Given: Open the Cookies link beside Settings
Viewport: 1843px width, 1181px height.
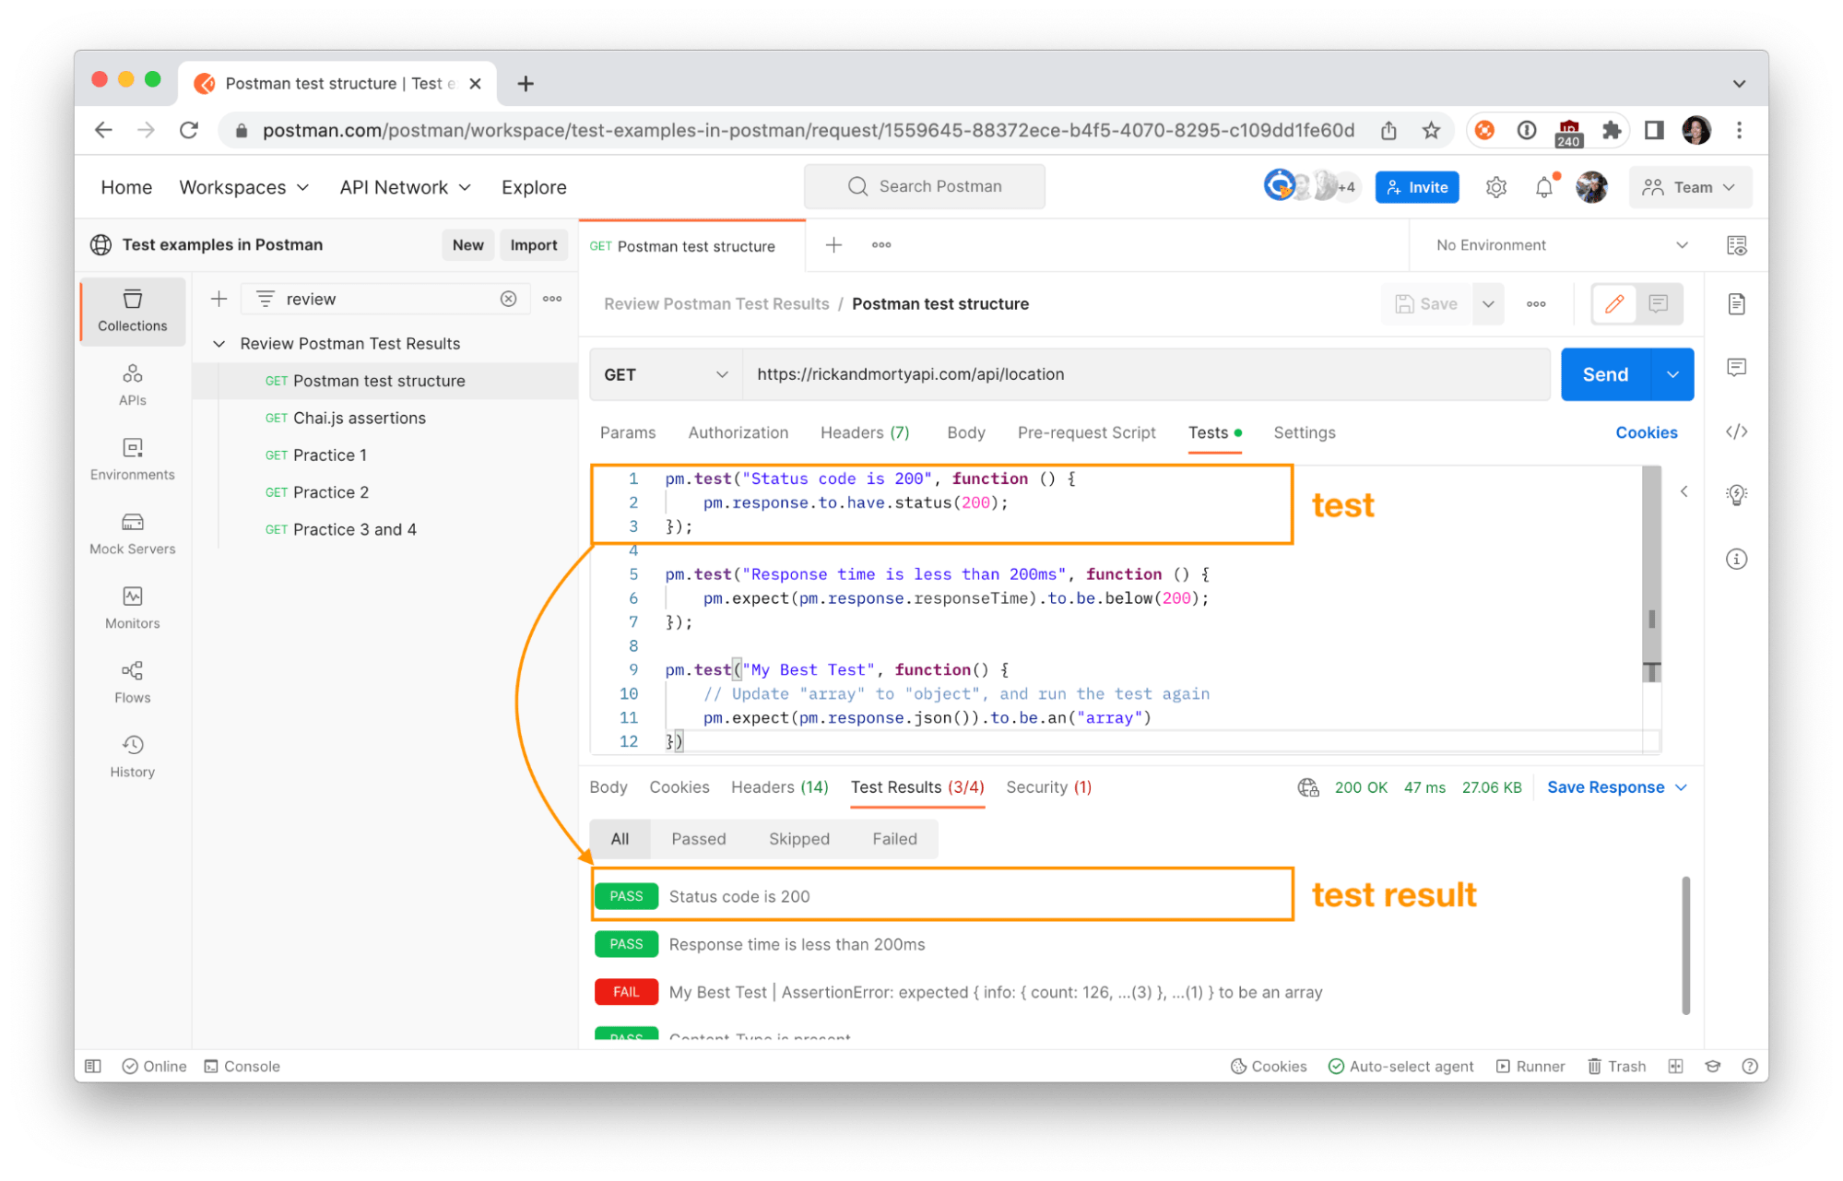Looking at the screenshot, I should pyautogui.click(x=1646, y=432).
